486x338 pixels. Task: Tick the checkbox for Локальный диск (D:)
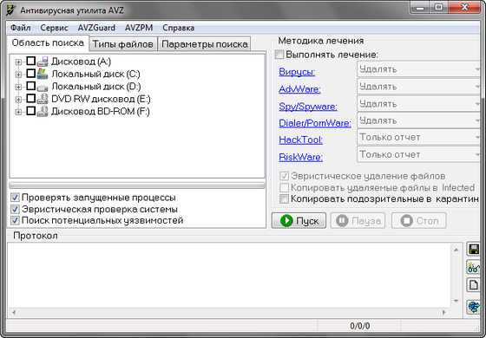click(x=30, y=86)
